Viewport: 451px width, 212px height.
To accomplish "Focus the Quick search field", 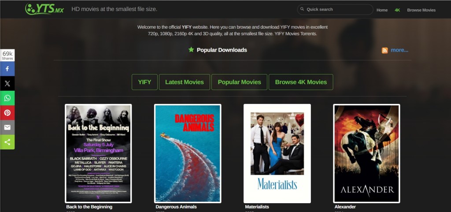I will tap(337, 9).
